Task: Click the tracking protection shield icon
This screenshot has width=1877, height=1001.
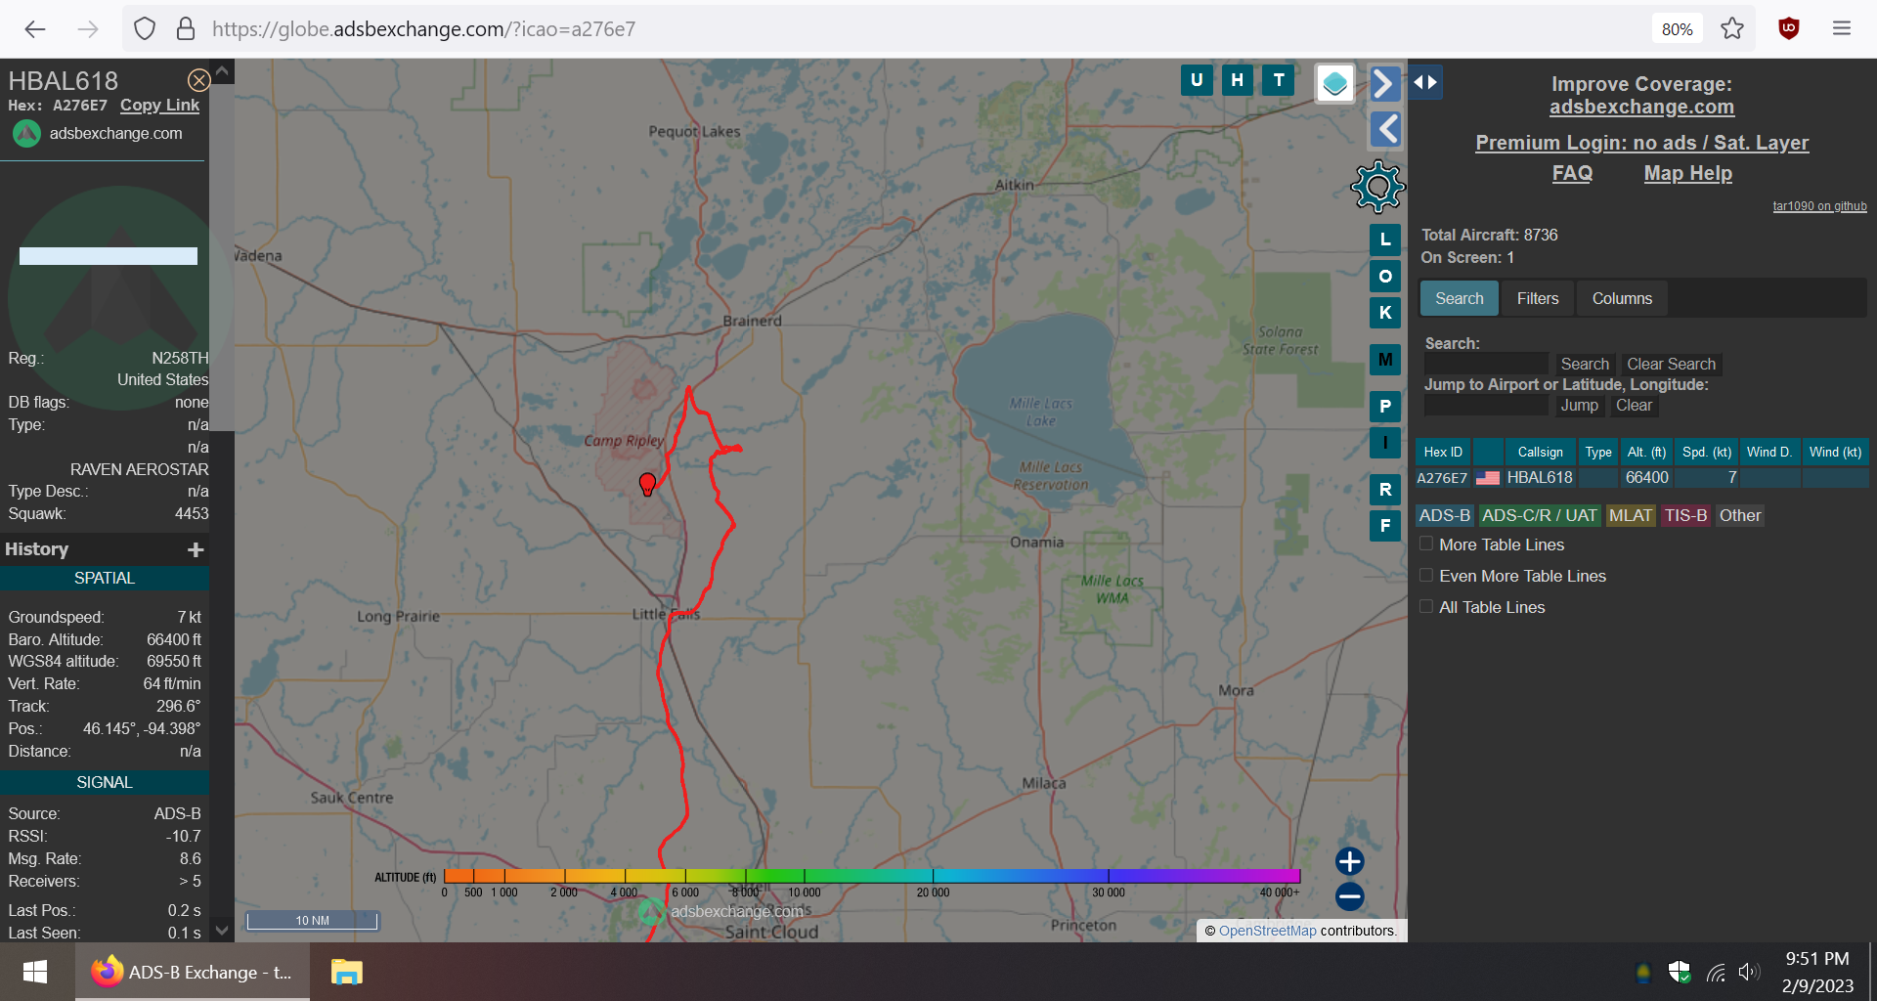Action: (145, 29)
